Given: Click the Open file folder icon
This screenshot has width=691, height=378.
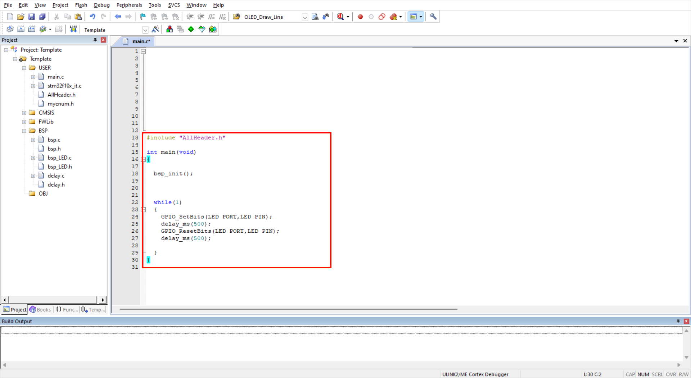Looking at the screenshot, I should point(21,17).
